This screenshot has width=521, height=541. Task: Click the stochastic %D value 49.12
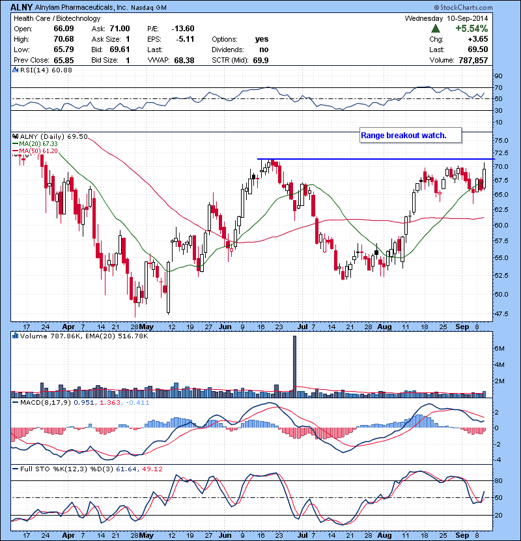[152, 469]
